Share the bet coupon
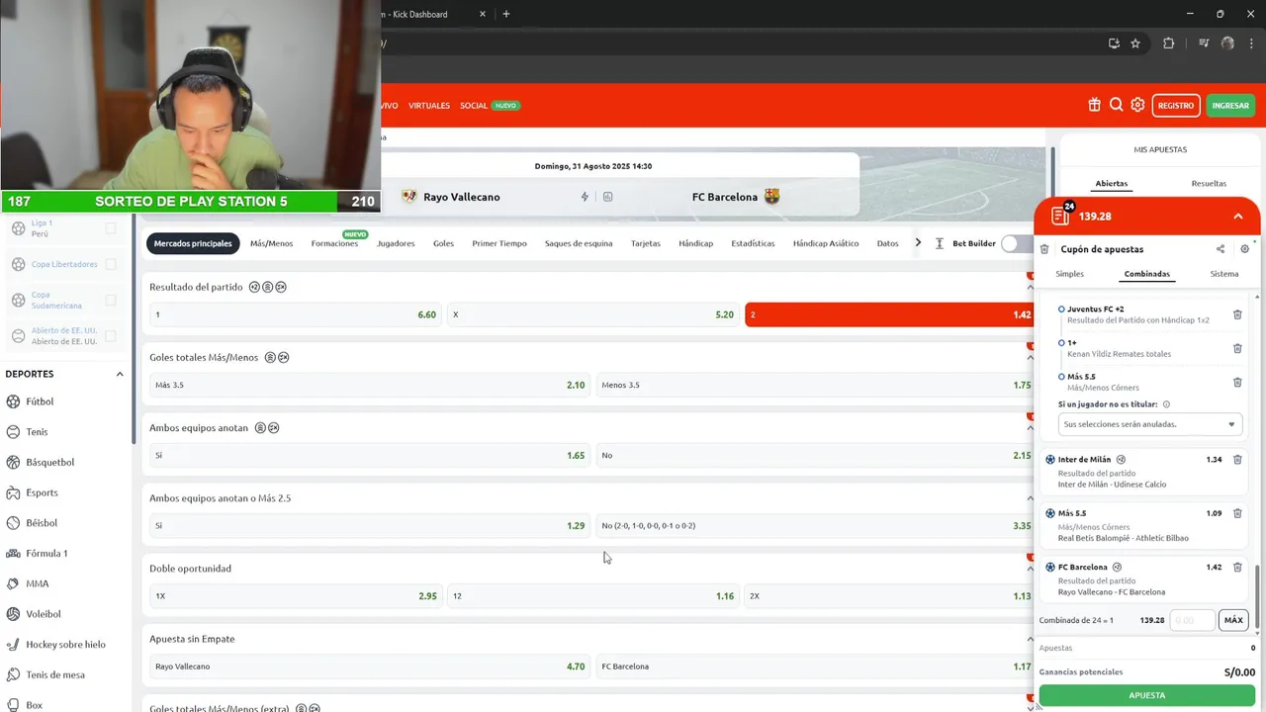 [x=1221, y=249]
